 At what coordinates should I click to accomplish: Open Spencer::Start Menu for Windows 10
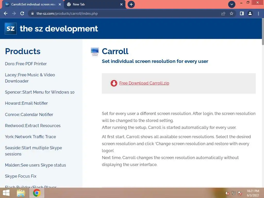tap(40, 92)
